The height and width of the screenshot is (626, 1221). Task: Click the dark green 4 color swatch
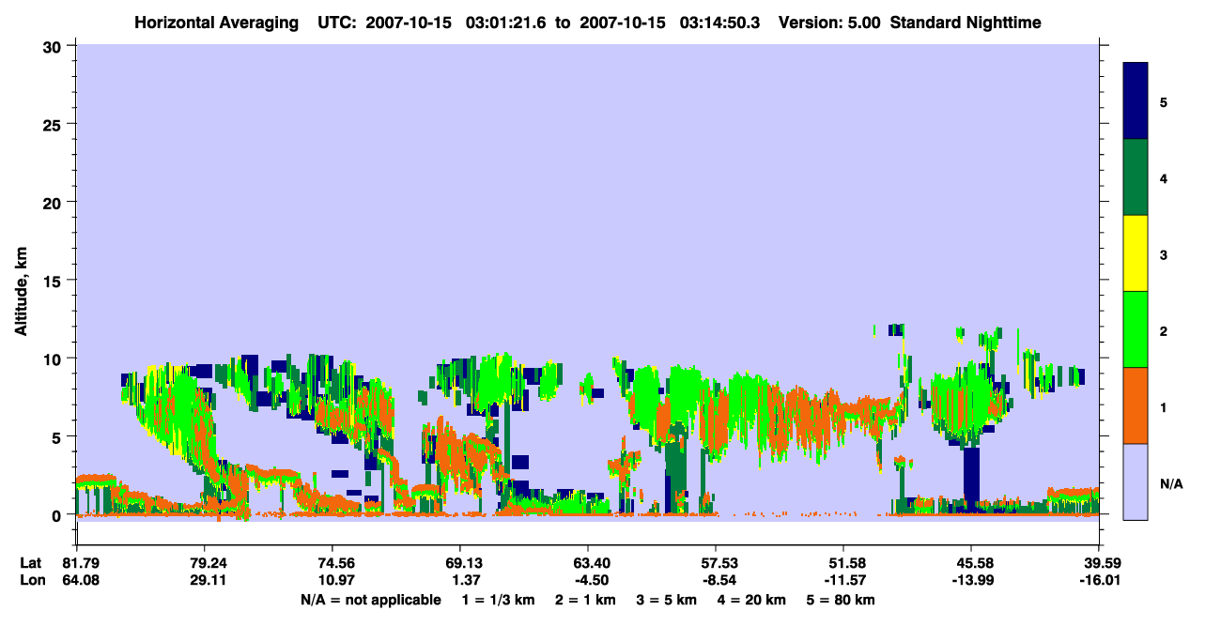click(1136, 177)
